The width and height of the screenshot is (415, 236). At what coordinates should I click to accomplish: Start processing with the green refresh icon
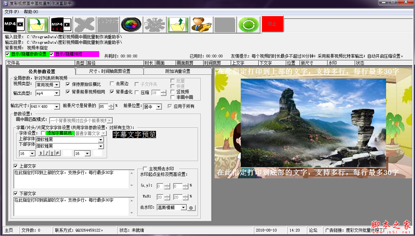(x=248, y=24)
